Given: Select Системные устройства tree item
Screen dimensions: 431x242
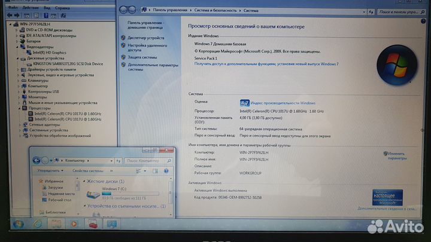Looking at the screenshot, I should coord(48,130).
